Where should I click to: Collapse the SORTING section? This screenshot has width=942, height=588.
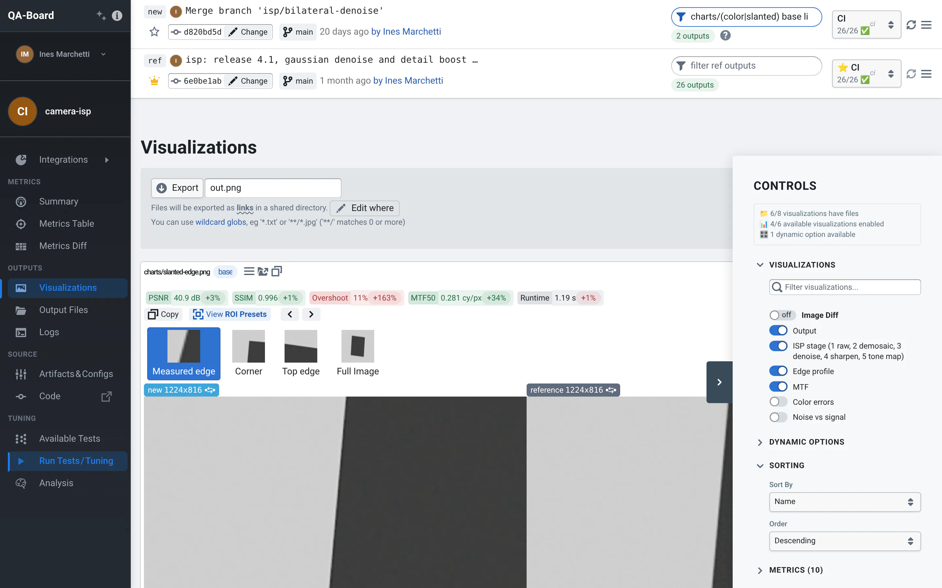pyautogui.click(x=760, y=465)
